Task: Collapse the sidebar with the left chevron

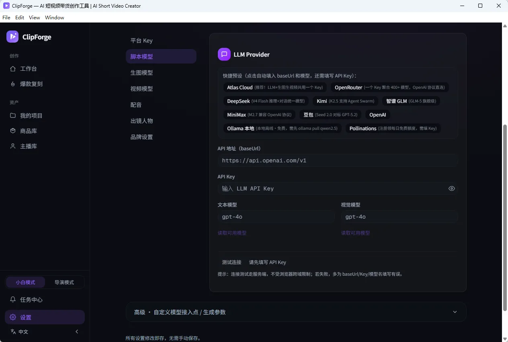Action: (77, 332)
